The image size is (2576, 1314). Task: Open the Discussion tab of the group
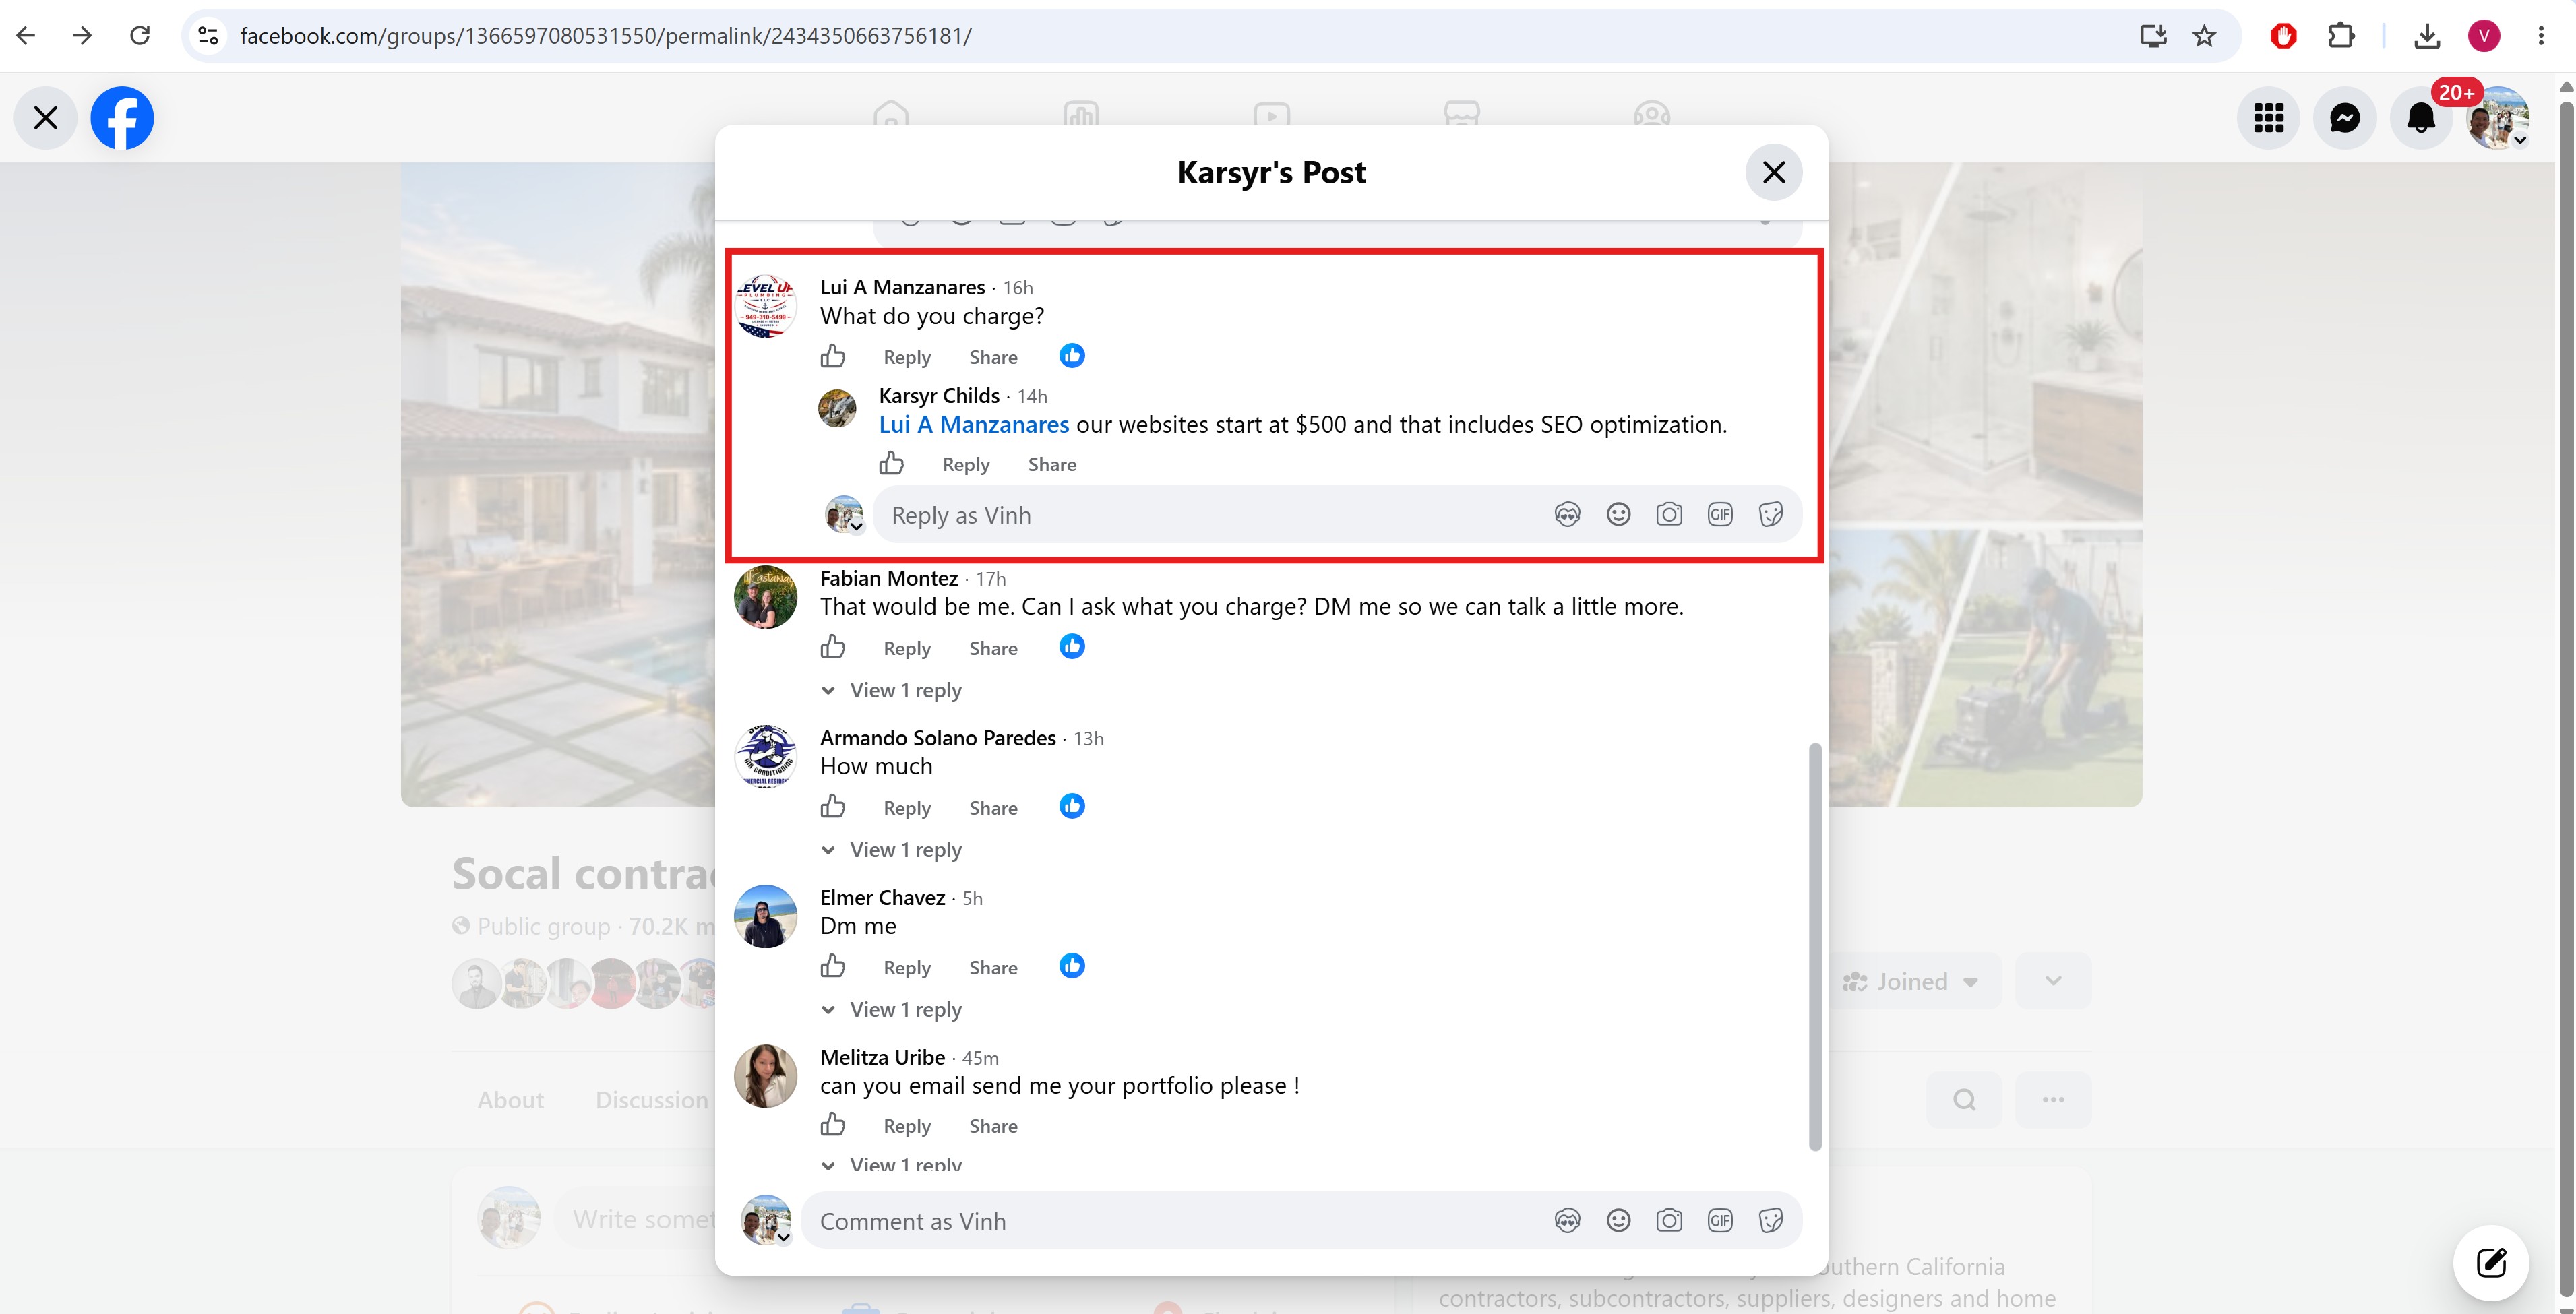coord(651,1100)
